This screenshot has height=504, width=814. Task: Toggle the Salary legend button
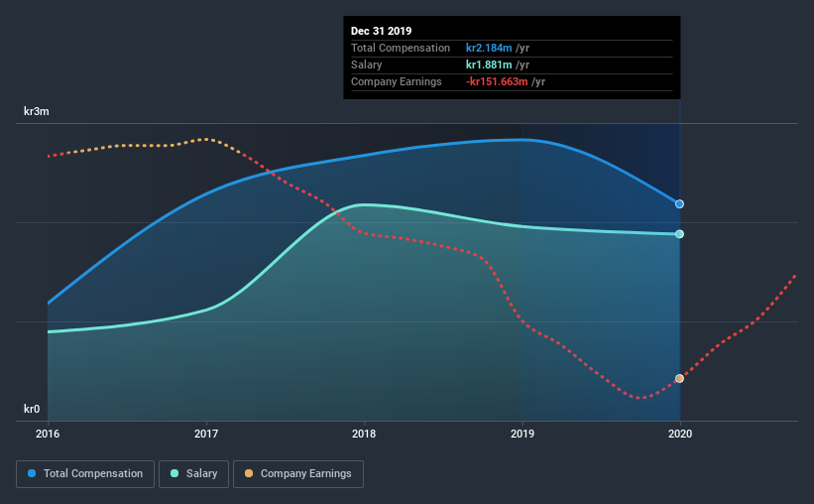(x=193, y=474)
